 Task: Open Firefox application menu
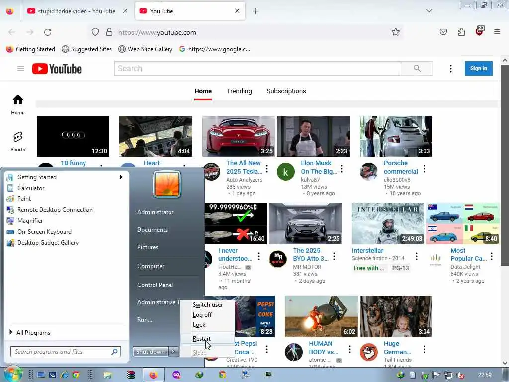497,32
